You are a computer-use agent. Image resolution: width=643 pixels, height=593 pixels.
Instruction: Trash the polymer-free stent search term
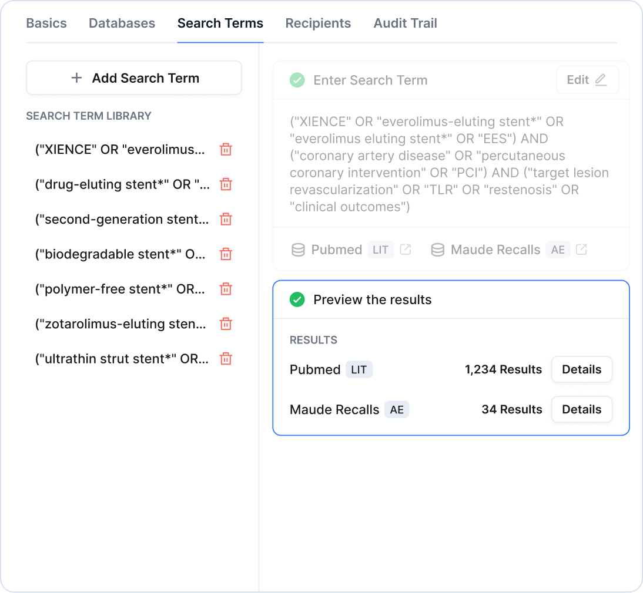[226, 289]
